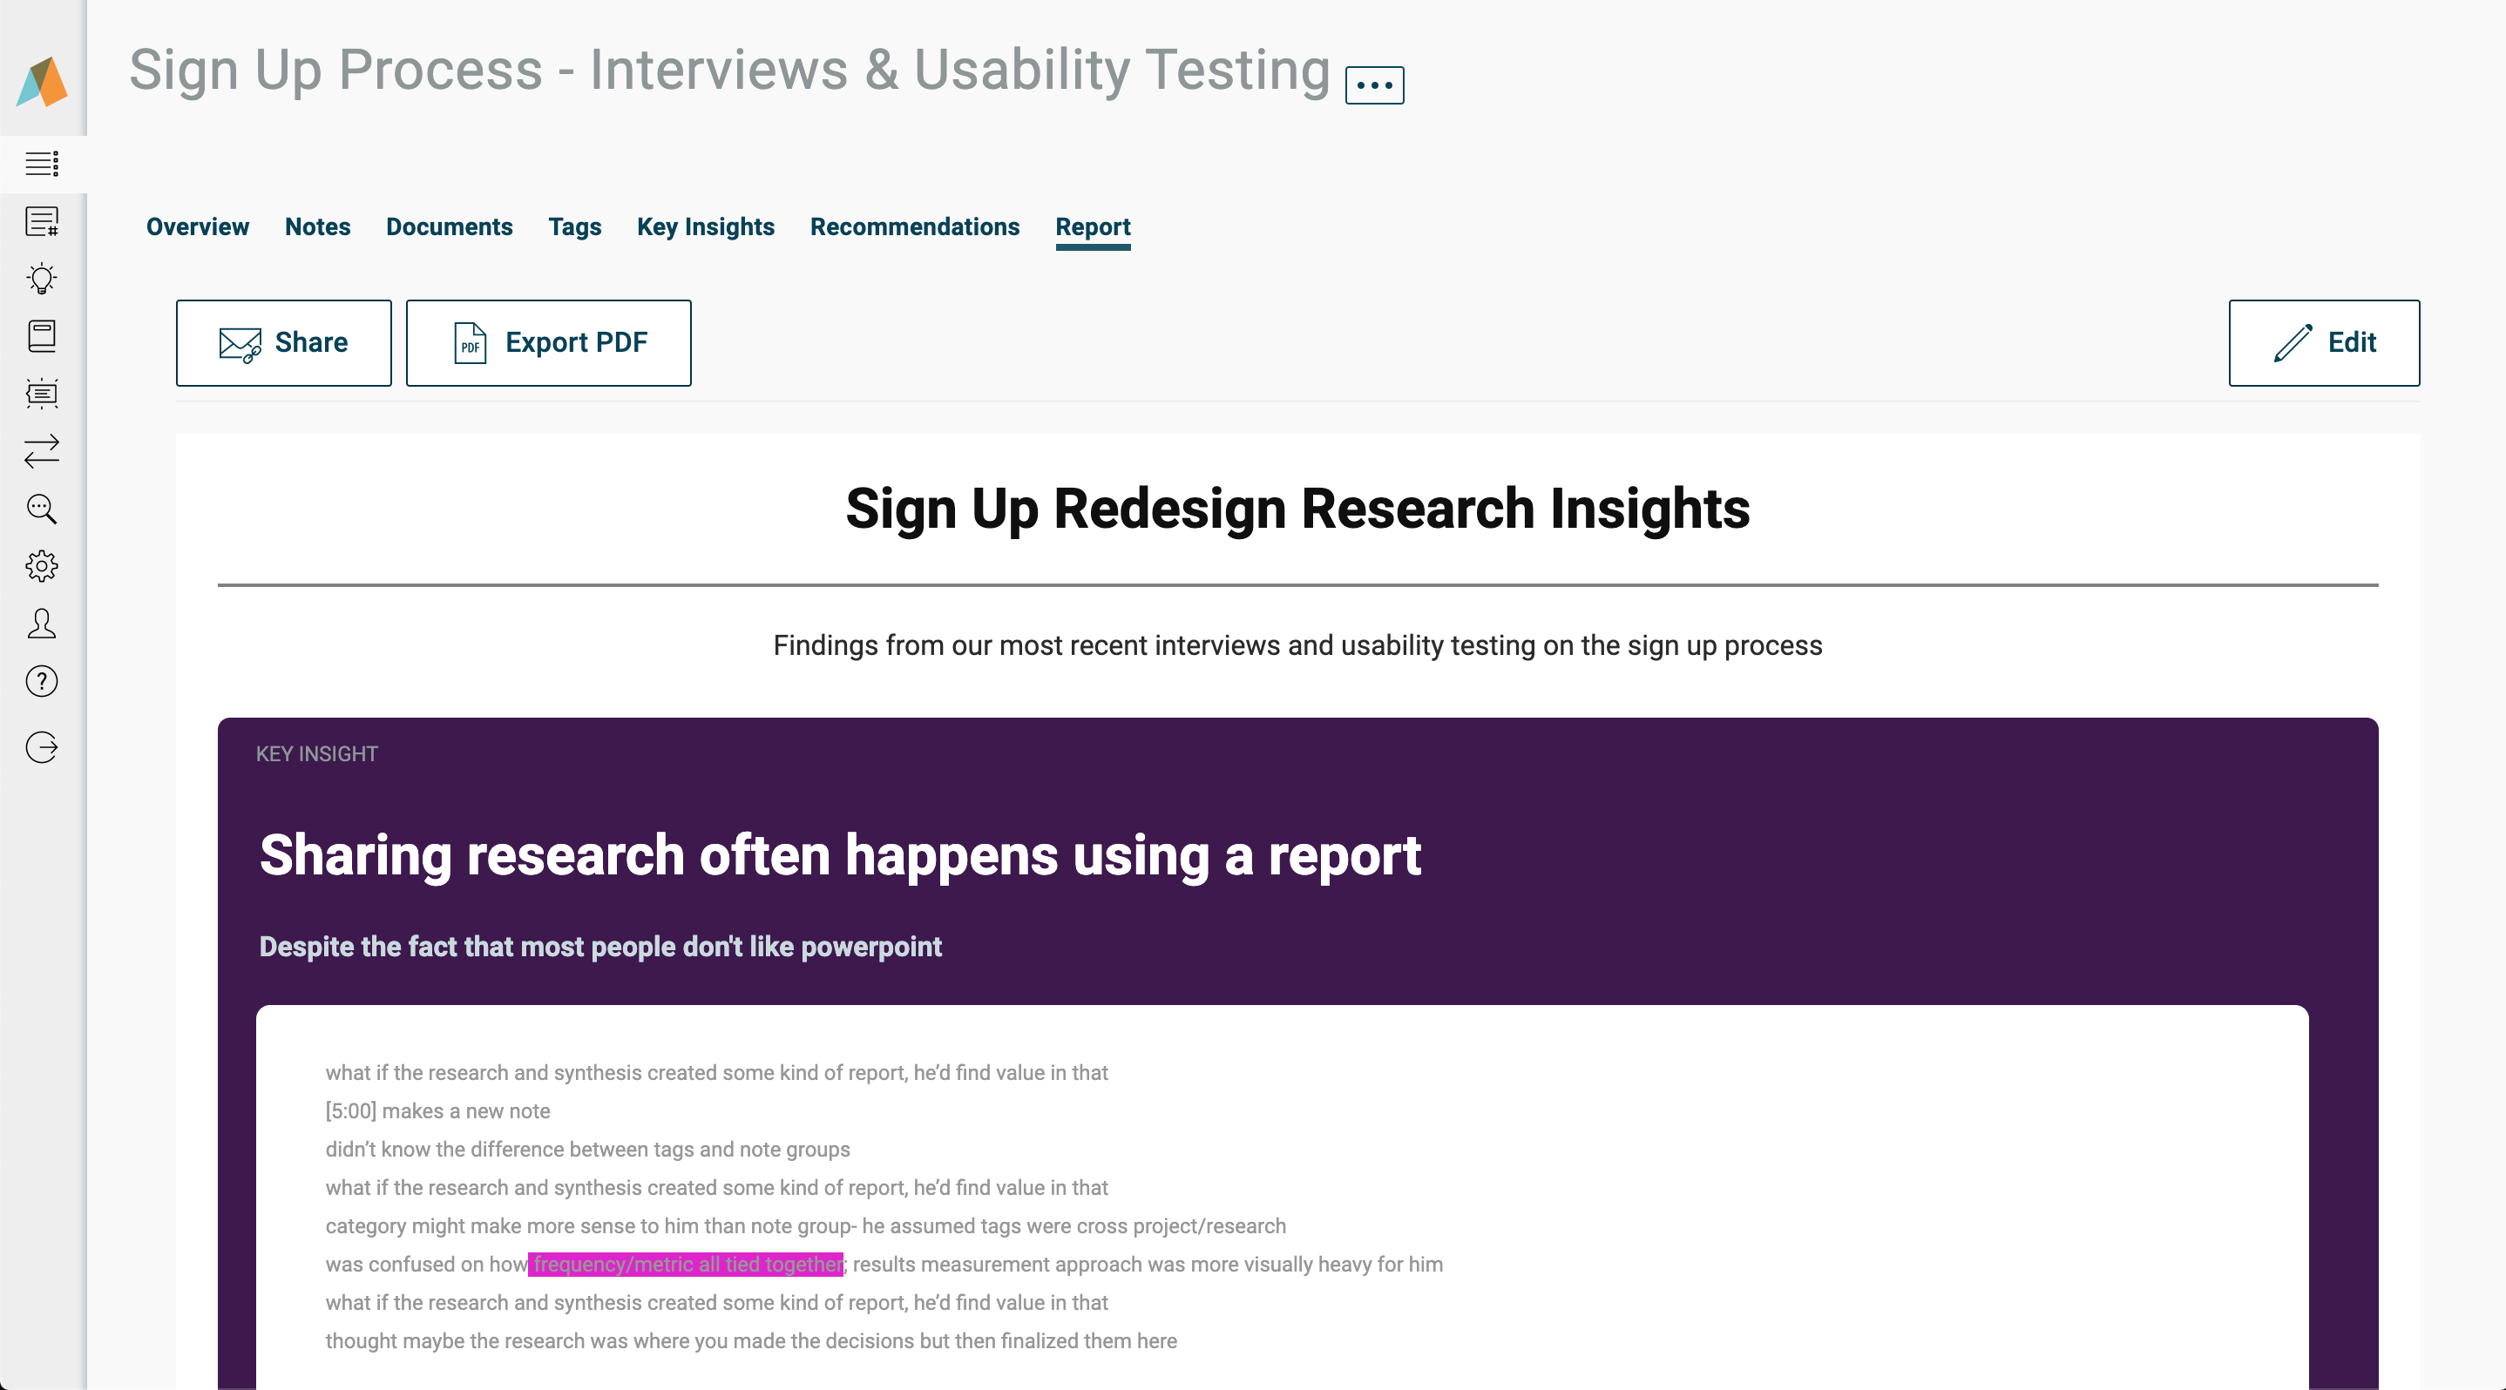Open help with the question mark icon
Viewport: 2506px width, 1390px height.
coord(42,681)
